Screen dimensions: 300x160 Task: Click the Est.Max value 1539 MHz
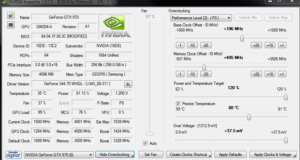(x=121, y=122)
